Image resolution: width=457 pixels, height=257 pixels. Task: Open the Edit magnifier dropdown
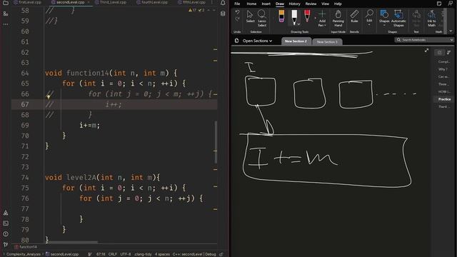pyautogui.click(x=369, y=18)
